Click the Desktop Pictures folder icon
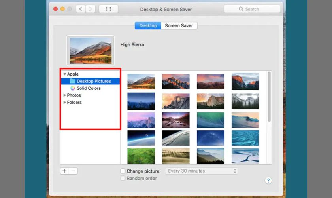 coord(73,81)
